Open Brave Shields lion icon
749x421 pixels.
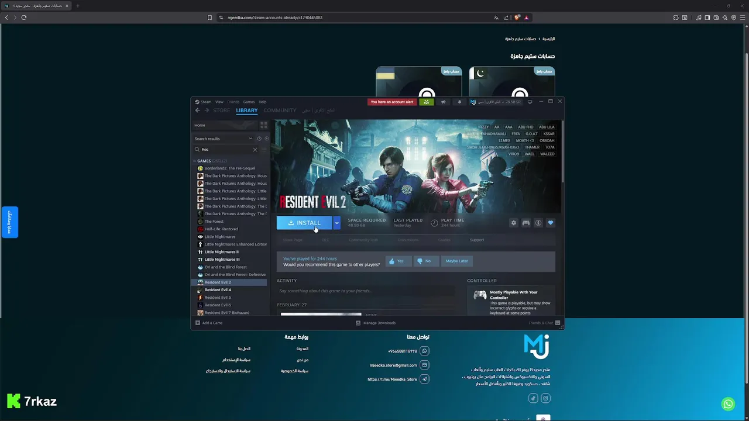coord(517,18)
